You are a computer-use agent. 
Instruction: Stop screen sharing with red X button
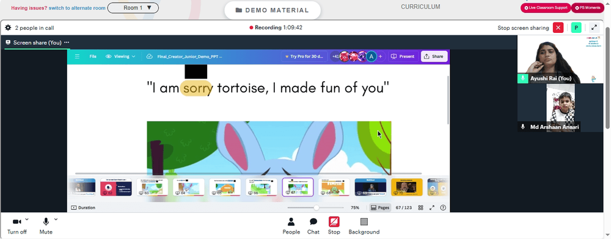(x=558, y=27)
